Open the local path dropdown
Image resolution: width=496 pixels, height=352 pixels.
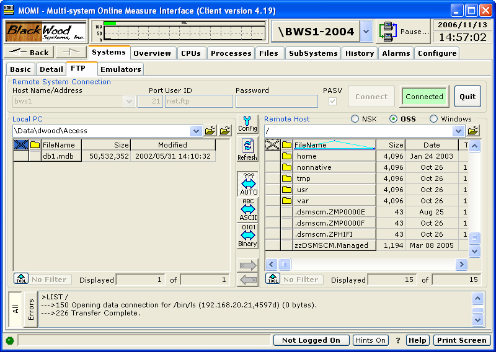coord(196,131)
